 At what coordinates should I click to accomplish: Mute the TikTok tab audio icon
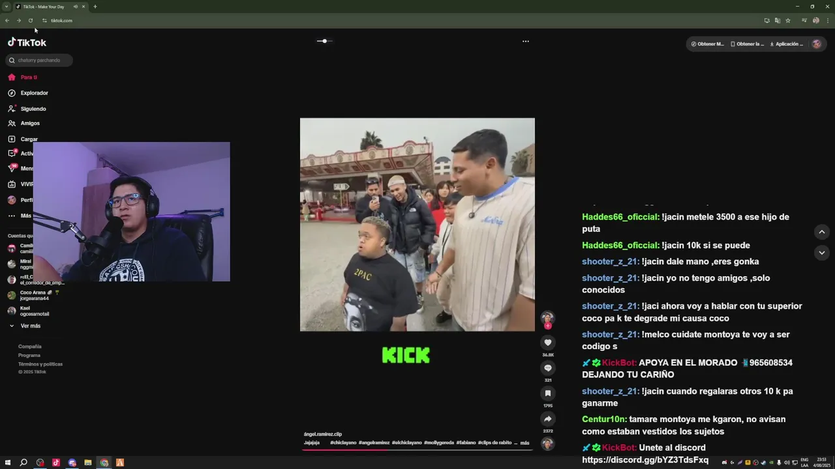click(76, 7)
